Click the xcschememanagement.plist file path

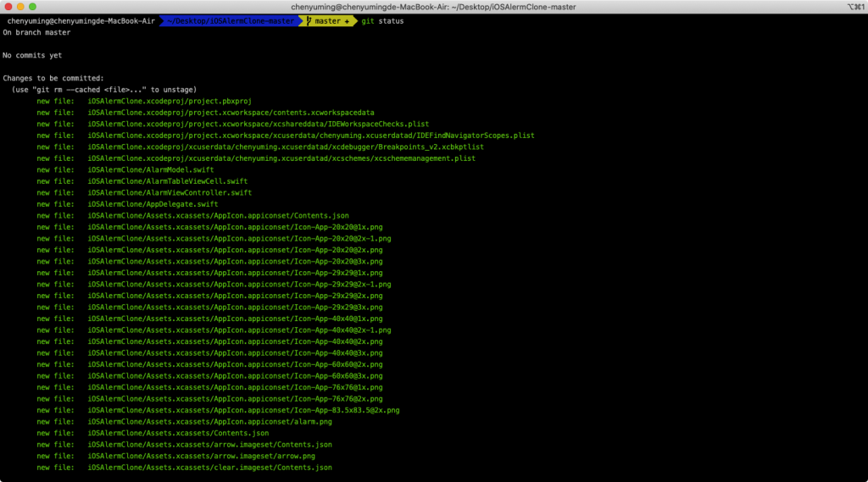[x=281, y=158]
